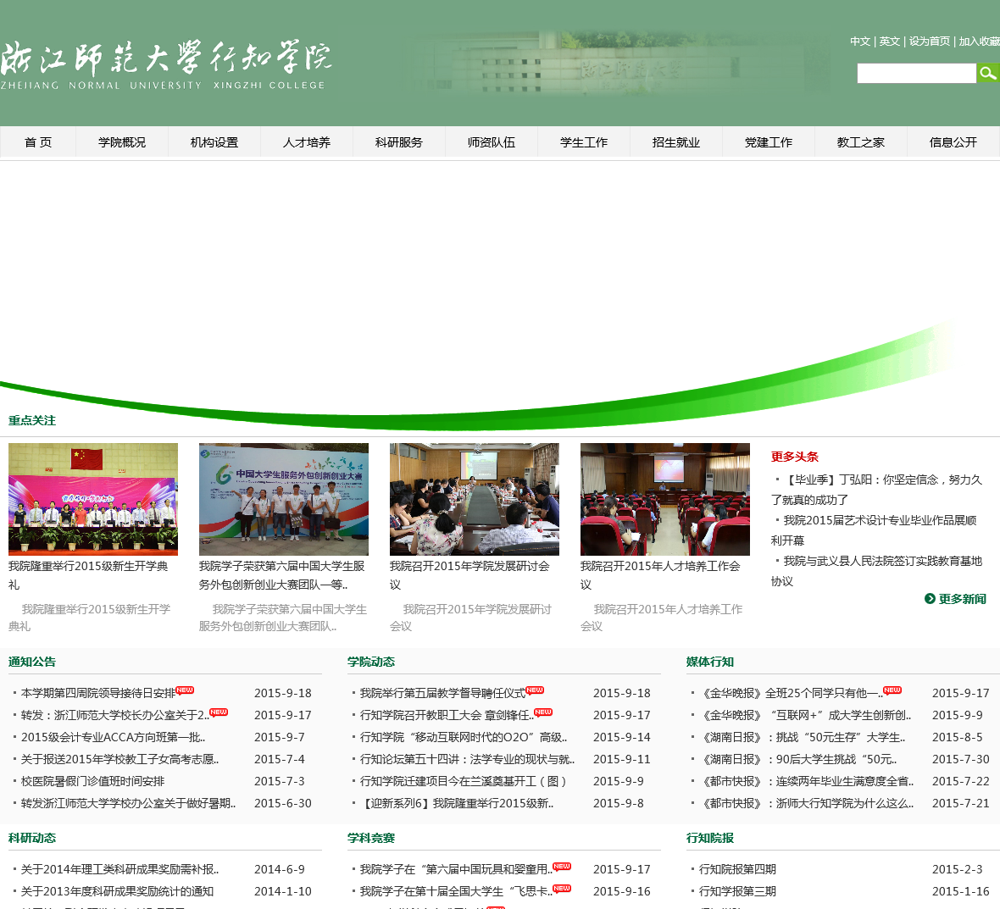Open the 首页 menu item
This screenshot has height=909, width=1000.
[38, 142]
